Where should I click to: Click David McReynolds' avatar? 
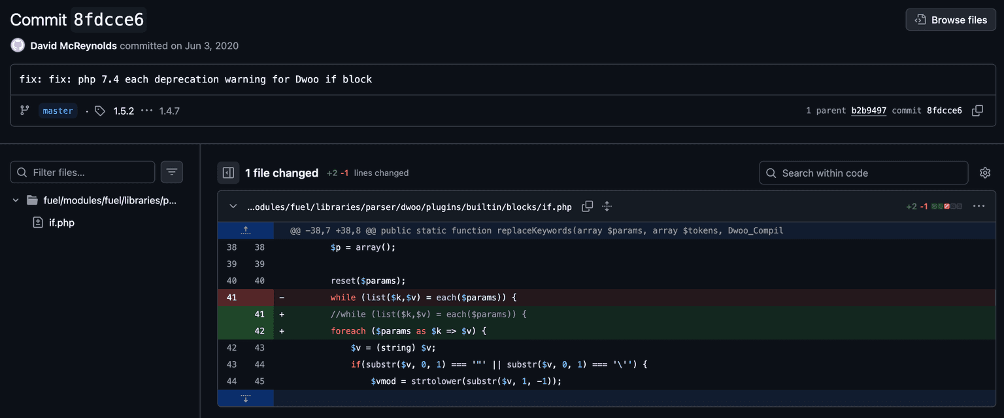coord(18,46)
